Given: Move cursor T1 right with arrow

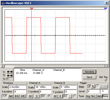Looking at the screenshot, I should click(x=11, y=72).
